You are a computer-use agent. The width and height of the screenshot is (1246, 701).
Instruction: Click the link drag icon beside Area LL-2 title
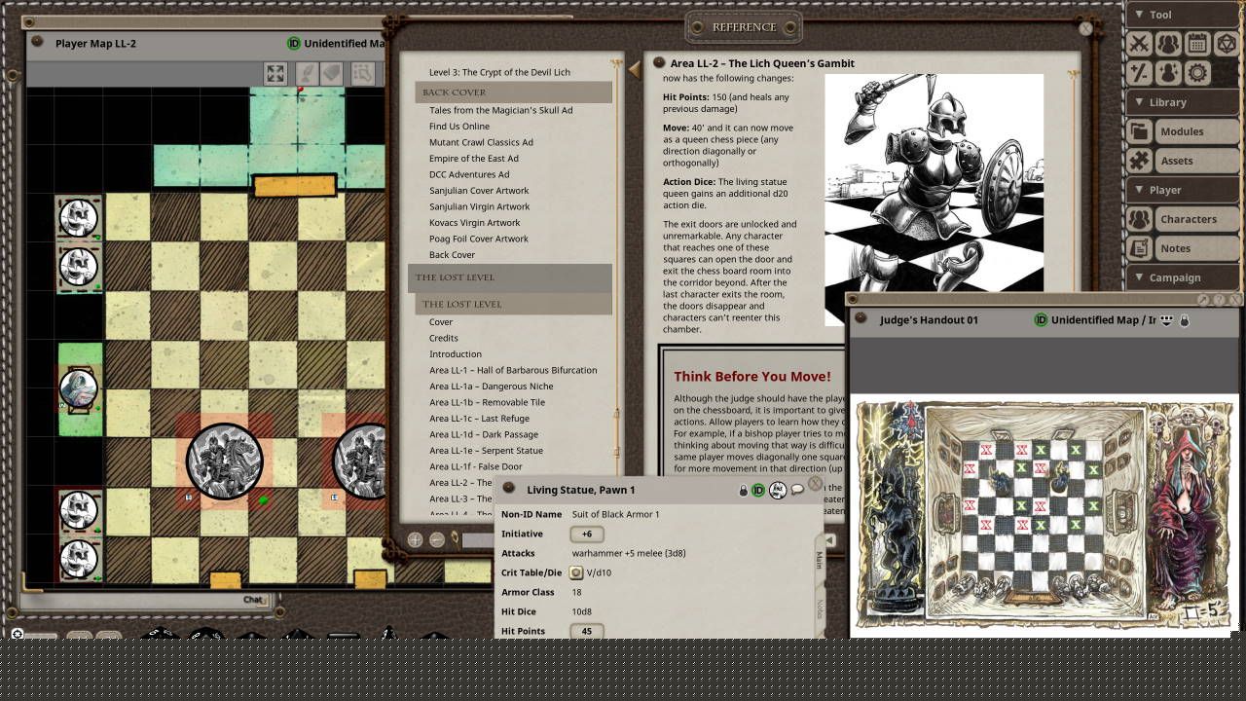(x=659, y=62)
